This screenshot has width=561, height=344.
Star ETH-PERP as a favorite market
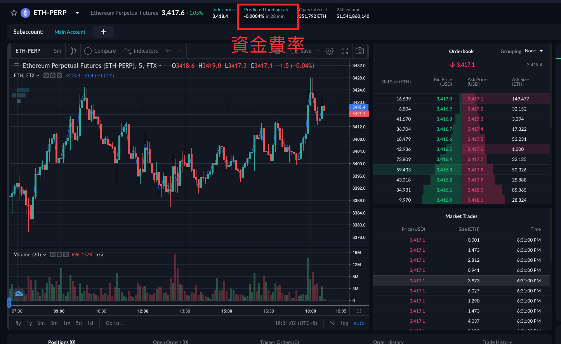[14, 13]
